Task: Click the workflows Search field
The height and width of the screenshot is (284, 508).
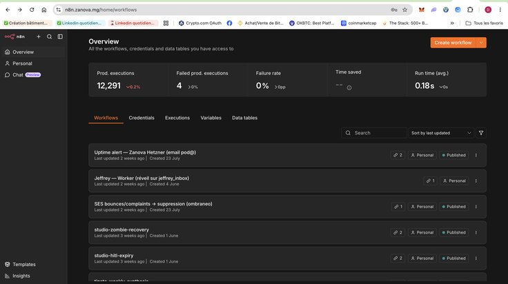Action: point(374,133)
